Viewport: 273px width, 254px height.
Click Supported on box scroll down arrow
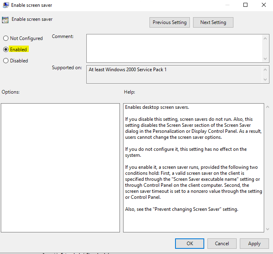tap(266, 80)
